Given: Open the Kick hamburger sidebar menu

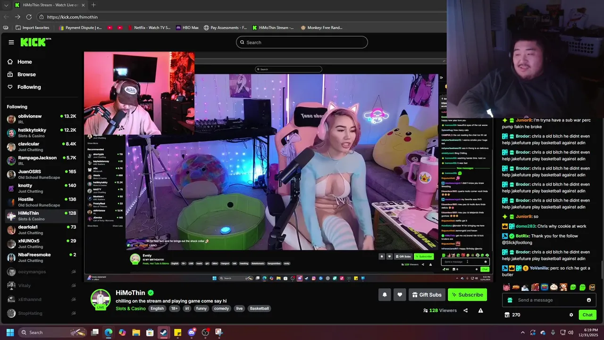Looking at the screenshot, I should (x=11, y=42).
